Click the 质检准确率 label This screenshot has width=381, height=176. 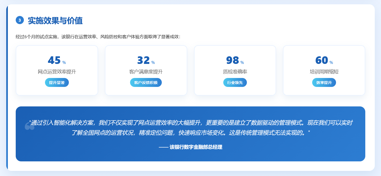[235, 72]
